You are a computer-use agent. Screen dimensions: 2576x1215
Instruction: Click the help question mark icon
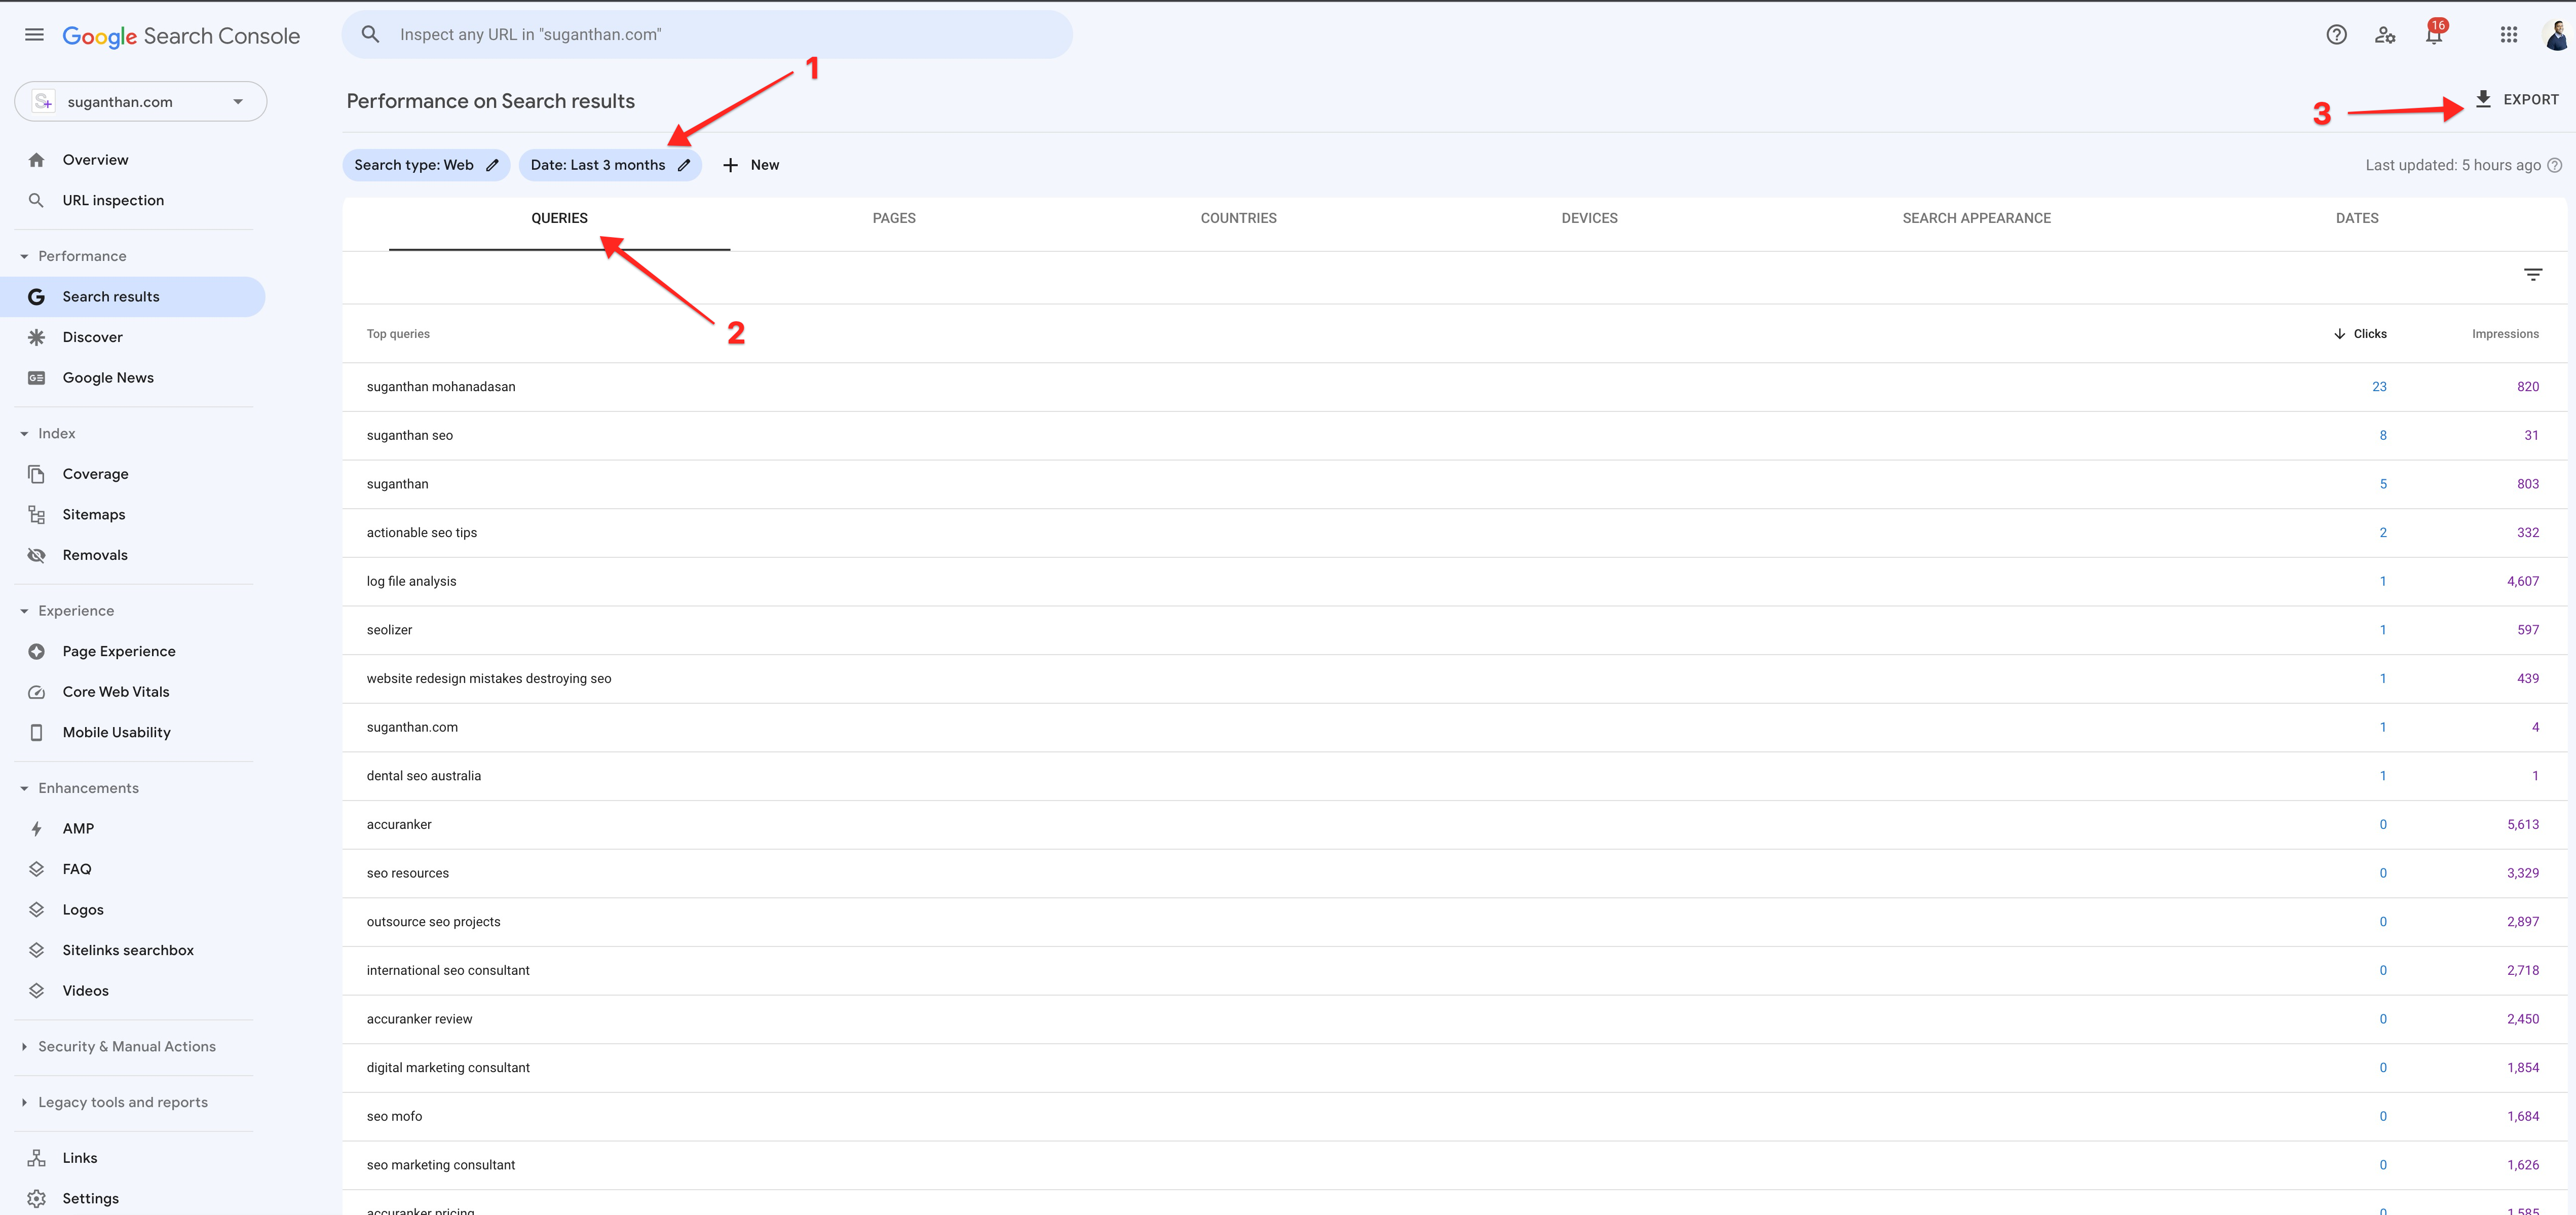pos(2336,35)
